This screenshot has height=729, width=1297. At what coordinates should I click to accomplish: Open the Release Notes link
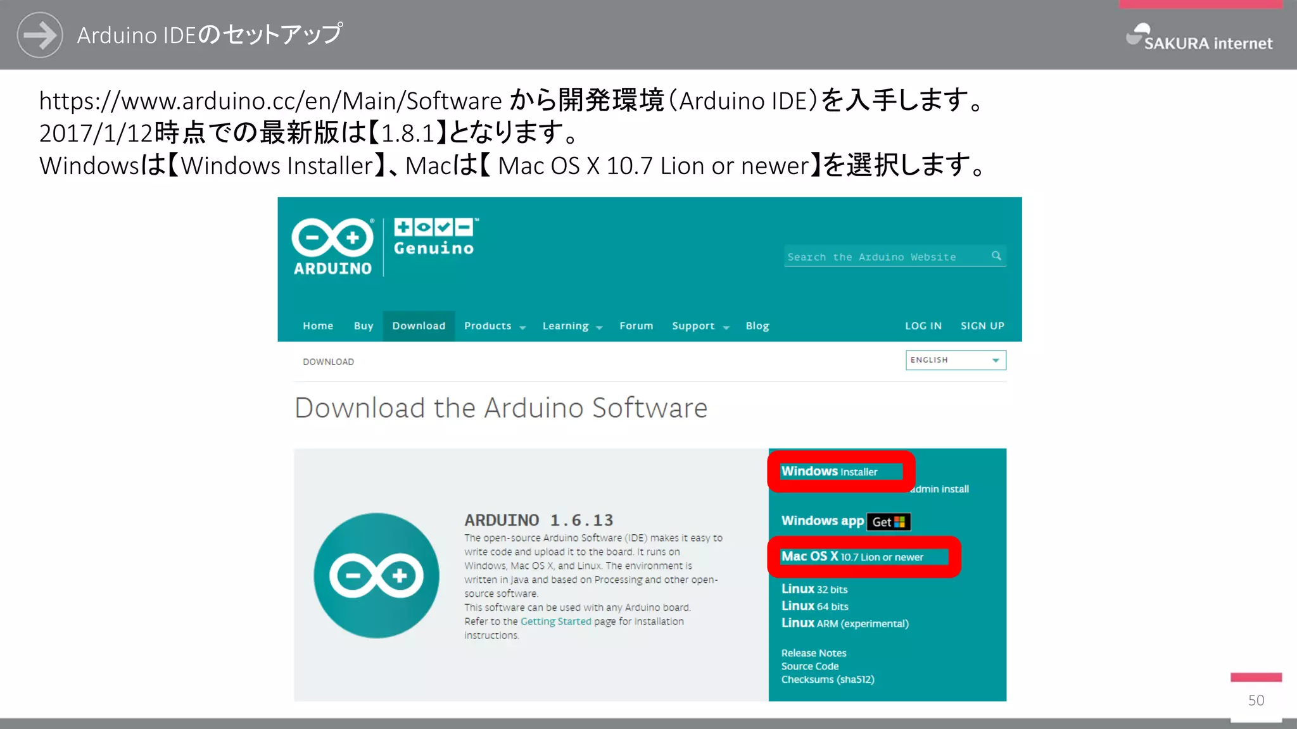[814, 653]
